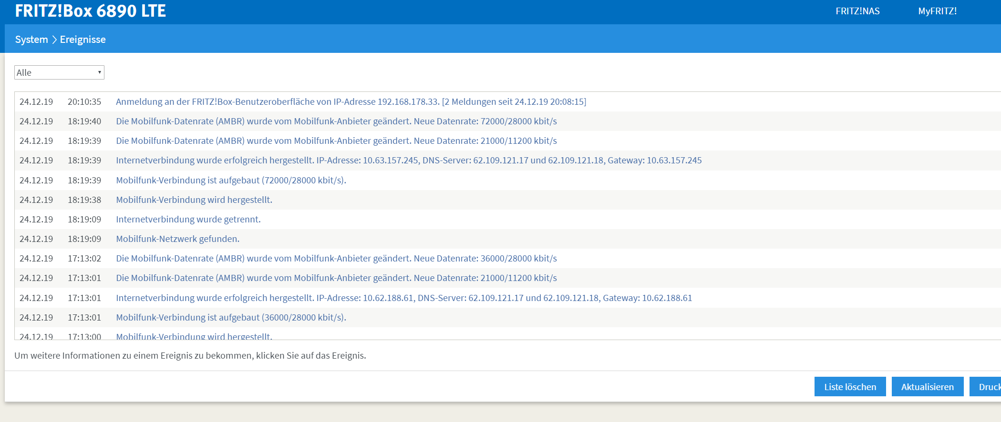Click the date in the 18:19:40 row
1001x422 pixels.
tap(36, 121)
